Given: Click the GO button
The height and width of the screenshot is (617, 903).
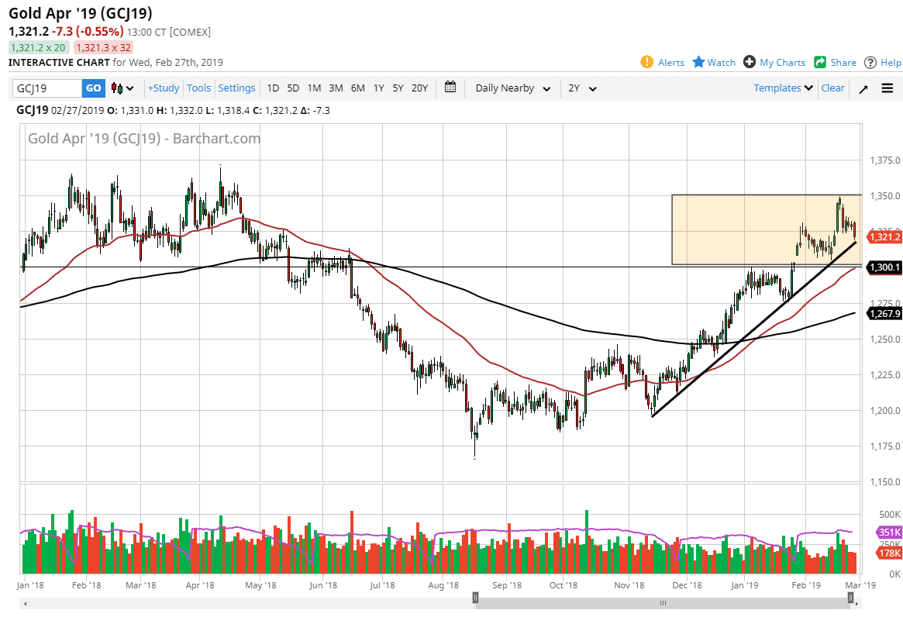Looking at the screenshot, I should pos(93,88).
